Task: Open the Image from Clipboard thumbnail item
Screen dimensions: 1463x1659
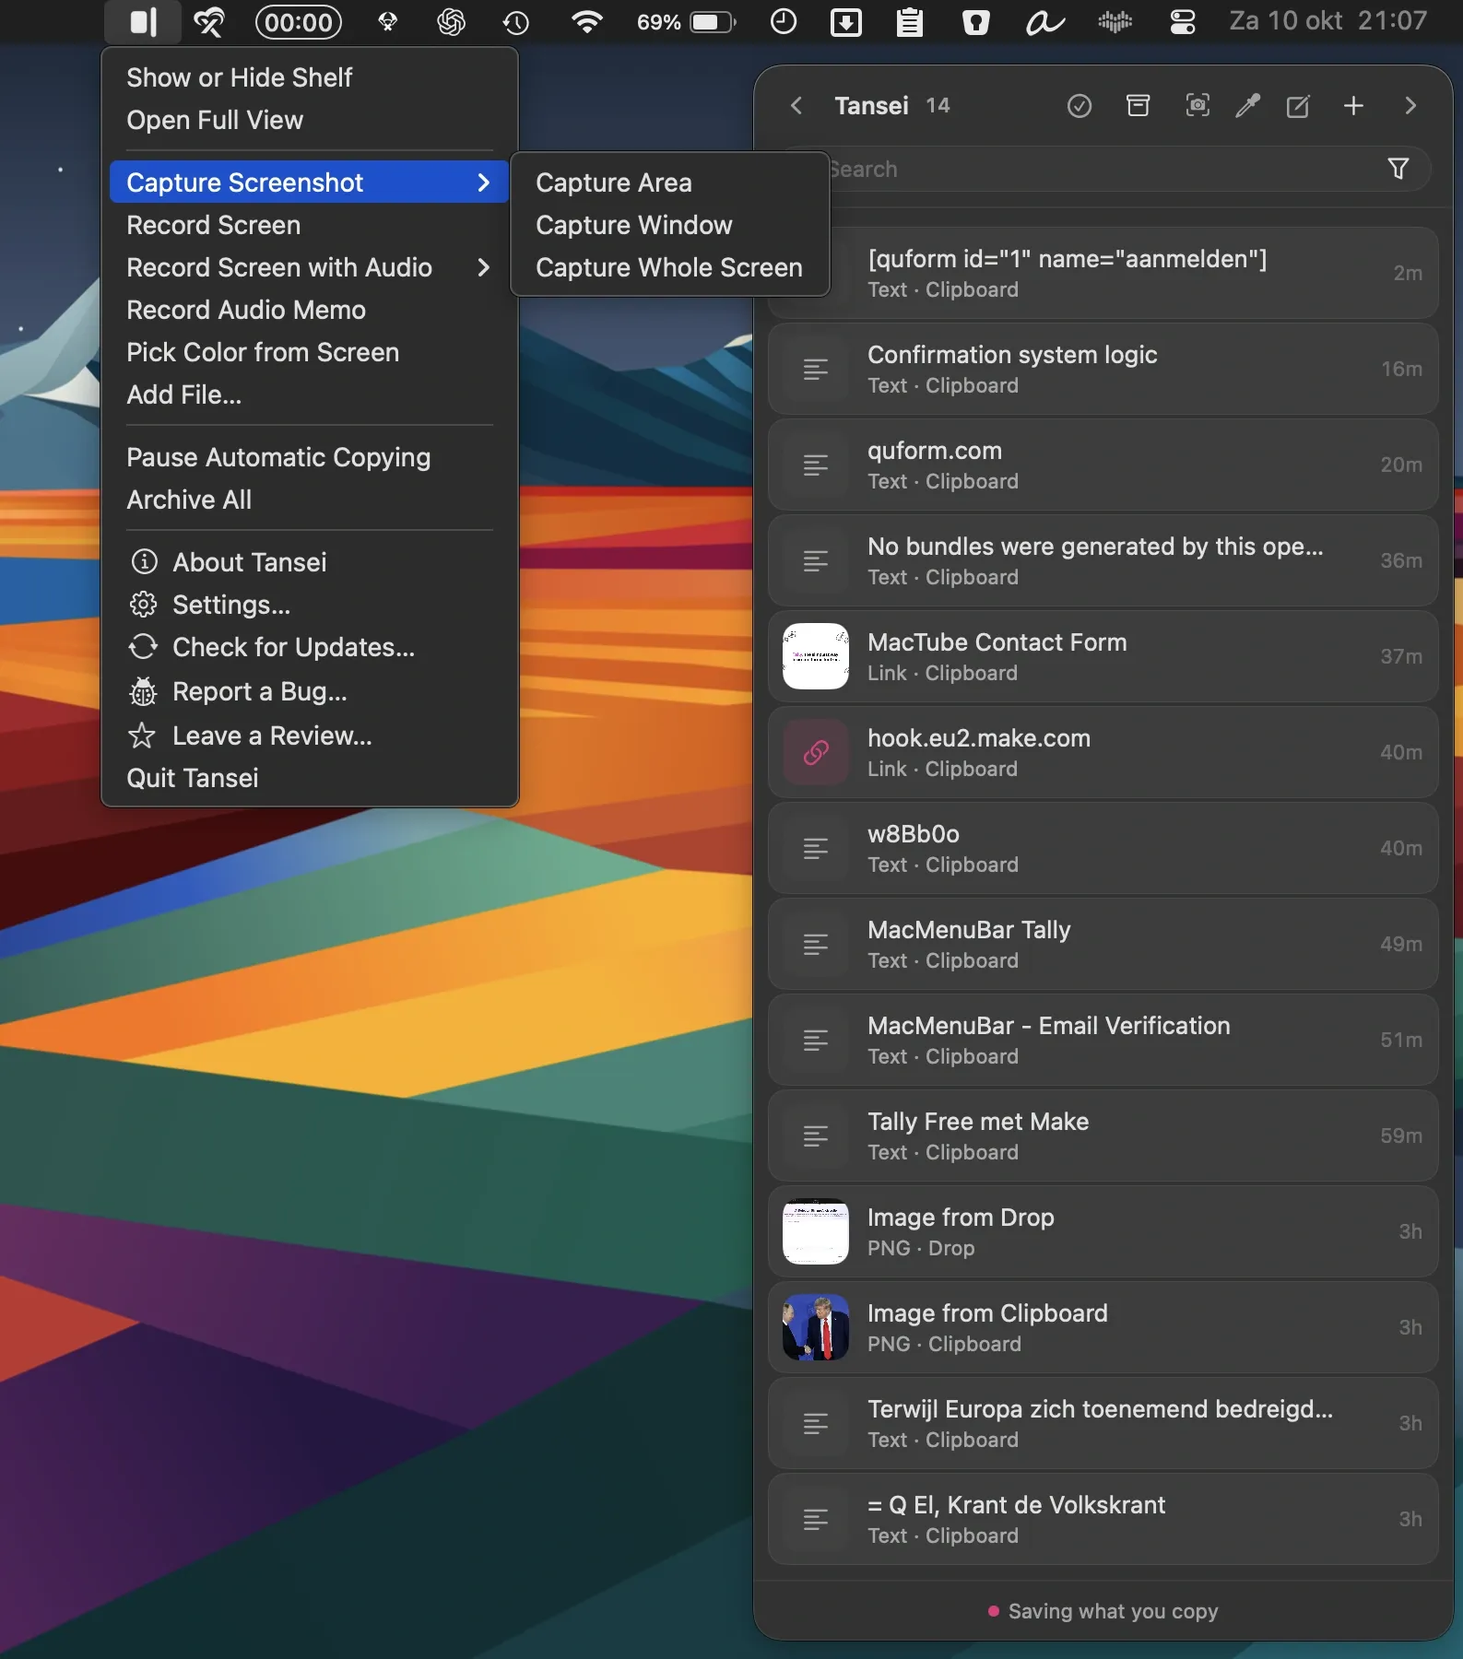Action: coord(1103,1327)
